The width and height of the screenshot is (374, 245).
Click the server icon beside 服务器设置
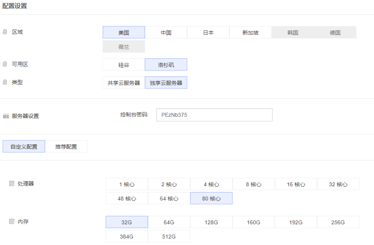6,116
